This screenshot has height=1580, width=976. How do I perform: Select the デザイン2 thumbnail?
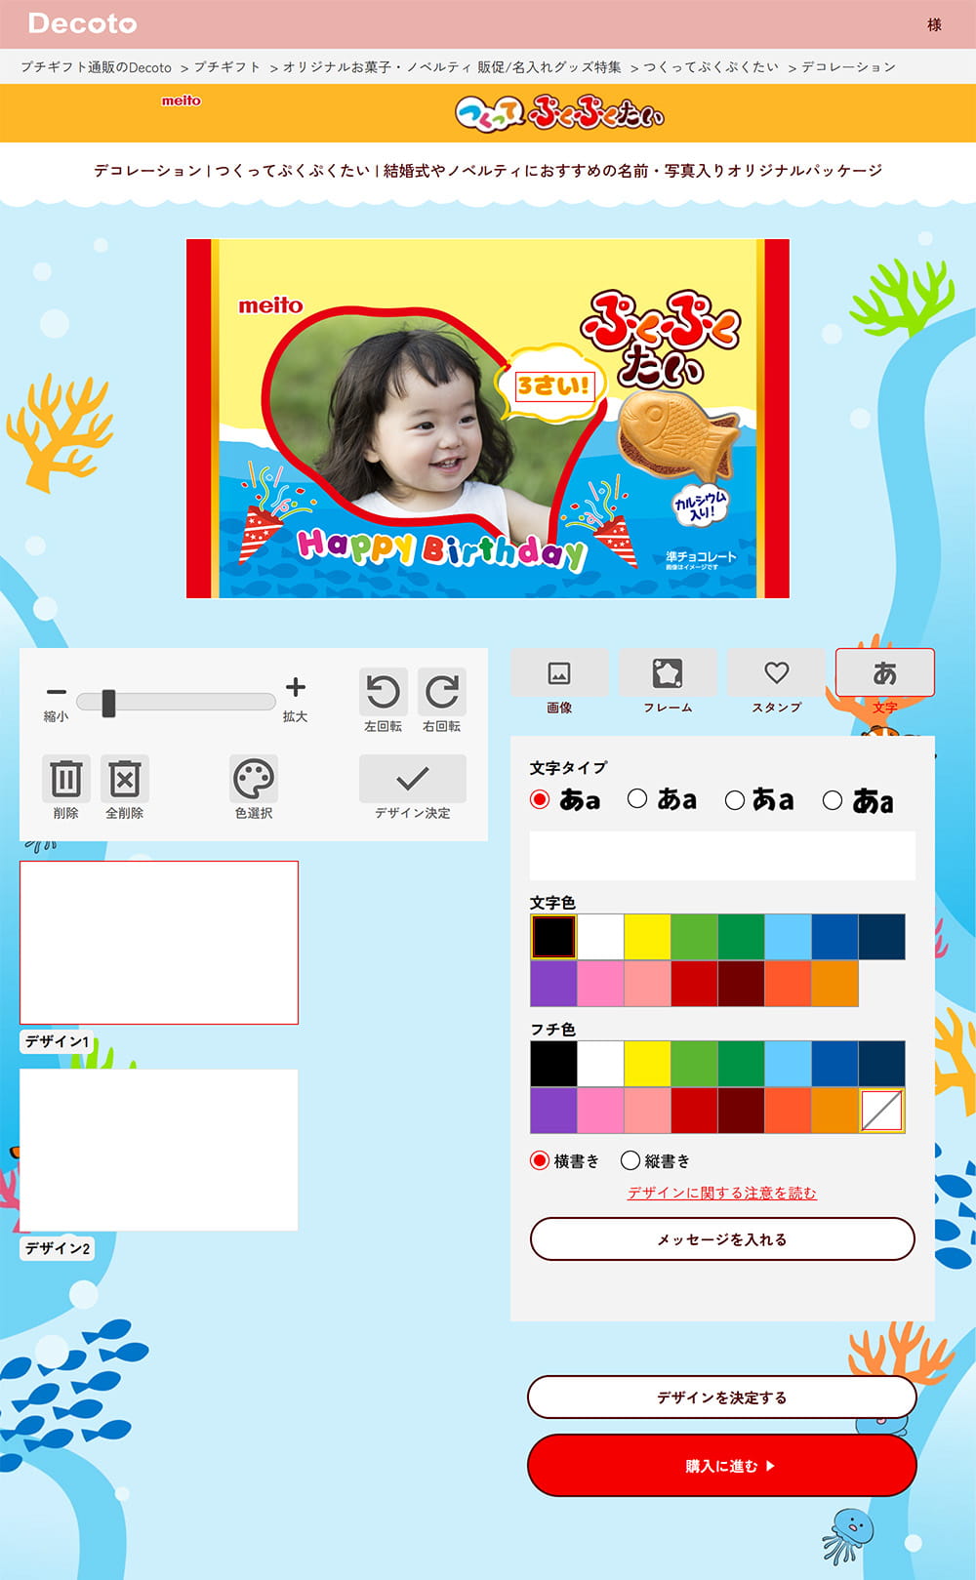pos(158,1150)
